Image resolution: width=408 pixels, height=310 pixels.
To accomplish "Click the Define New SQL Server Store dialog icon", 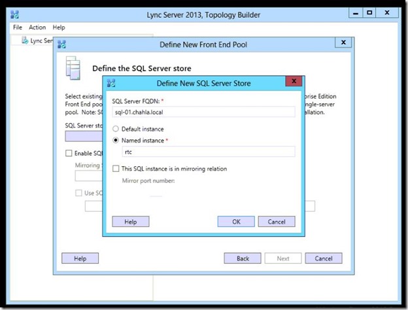I will pyautogui.click(x=111, y=83).
